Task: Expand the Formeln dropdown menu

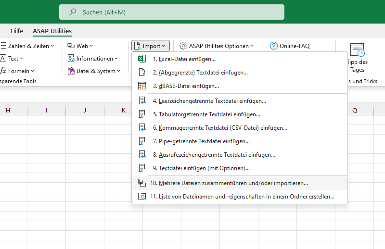Action: click(32, 71)
